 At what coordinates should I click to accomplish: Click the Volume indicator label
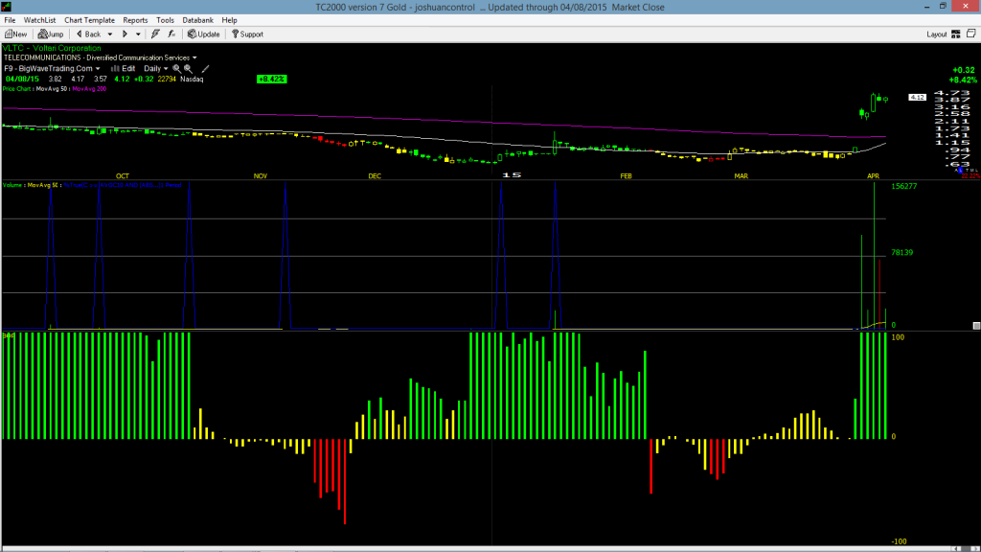(x=13, y=185)
